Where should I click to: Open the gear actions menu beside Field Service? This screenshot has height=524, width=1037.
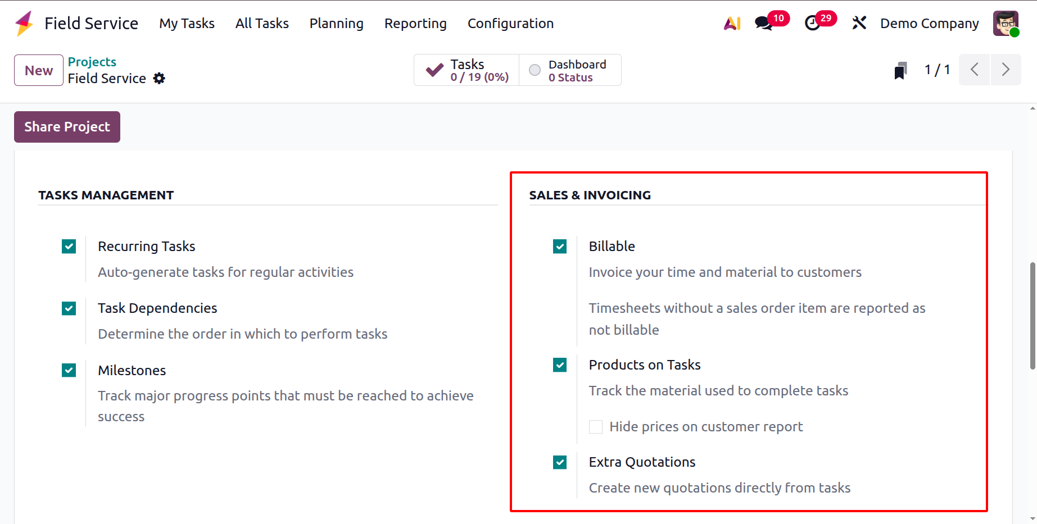pyautogui.click(x=160, y=79)
